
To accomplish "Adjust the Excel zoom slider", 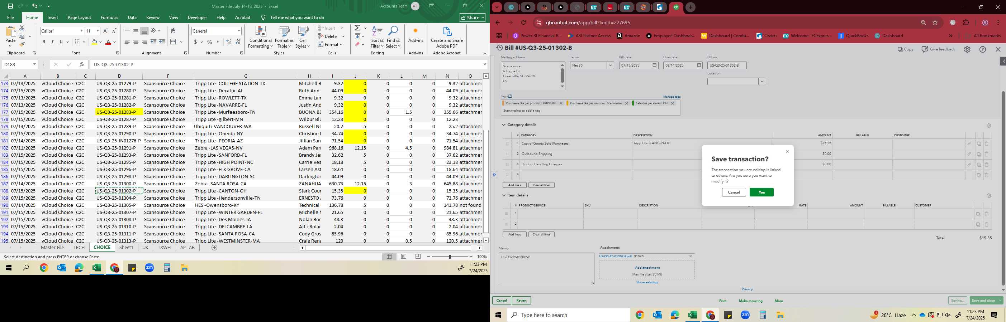I will point(450,257).
